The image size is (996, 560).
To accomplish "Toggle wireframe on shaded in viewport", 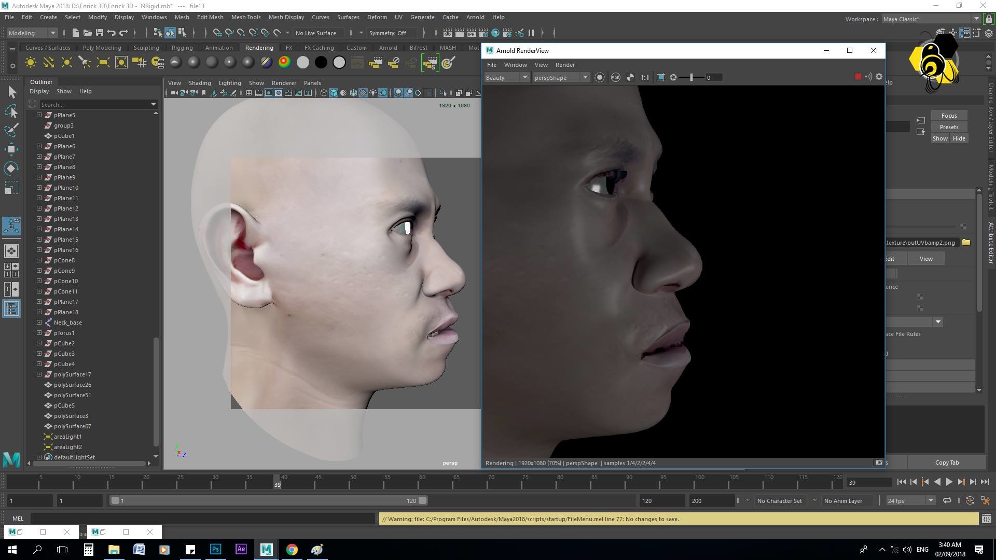I will click(353, 93).
